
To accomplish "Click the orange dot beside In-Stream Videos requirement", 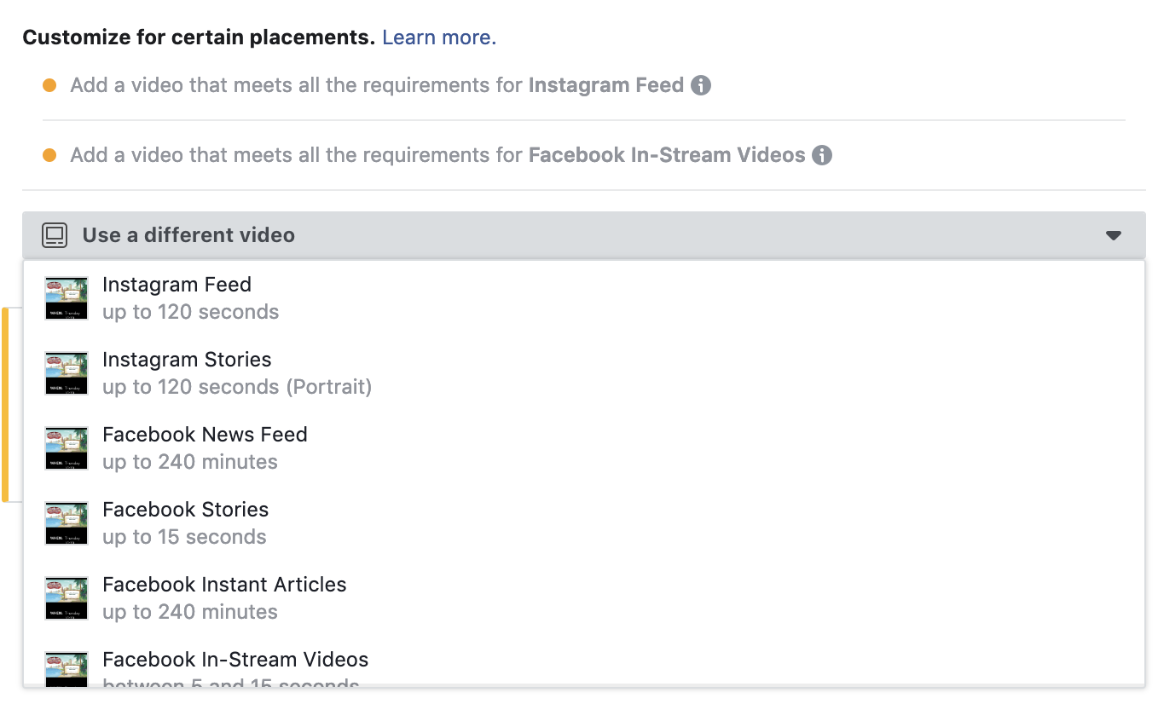I will tap(49, 155).
